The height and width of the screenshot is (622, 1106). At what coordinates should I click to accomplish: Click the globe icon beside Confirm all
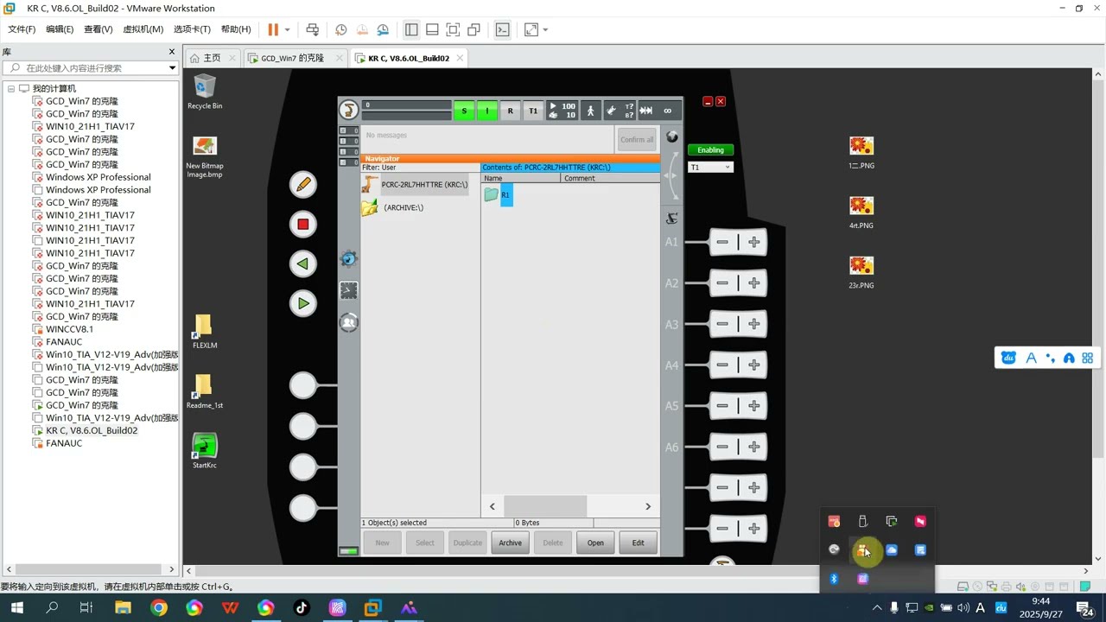pos(672,137)
